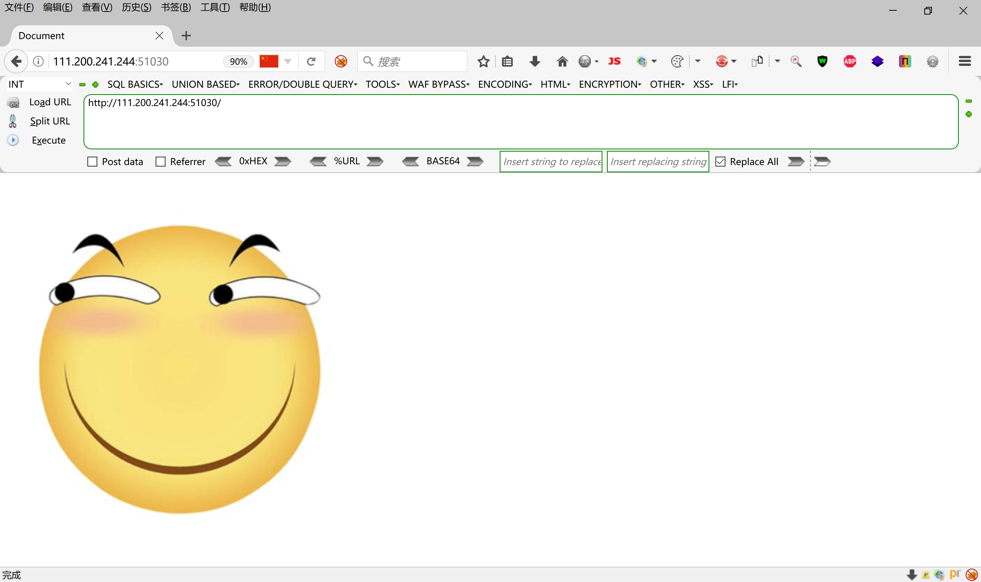Click Execute button
This screenshot has width=981, height=582.
click(x=49, y=141)
